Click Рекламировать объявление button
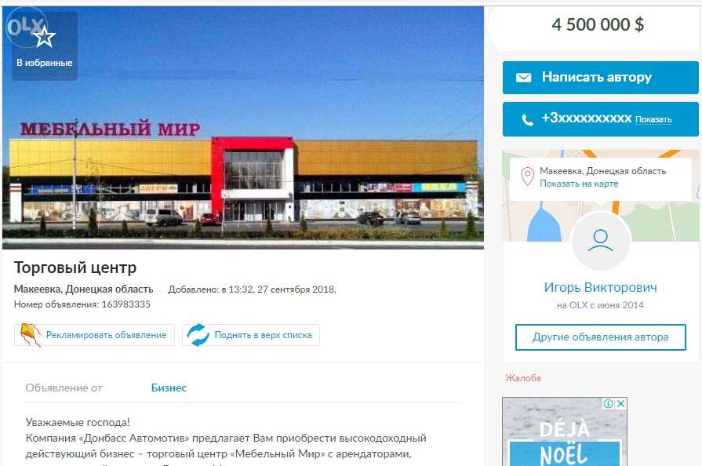Viewport: 702px width, 466px height. 94,335
